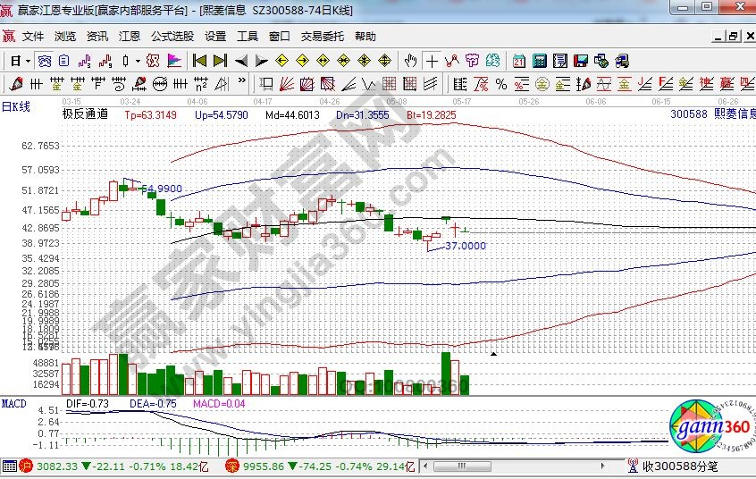
Task: Open the 日 period dropdown arrow
Action: (28, 61)
